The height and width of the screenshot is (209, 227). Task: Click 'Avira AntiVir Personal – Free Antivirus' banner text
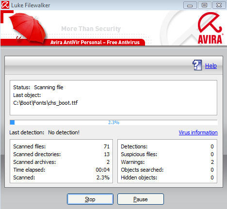(x=95, y=42)
